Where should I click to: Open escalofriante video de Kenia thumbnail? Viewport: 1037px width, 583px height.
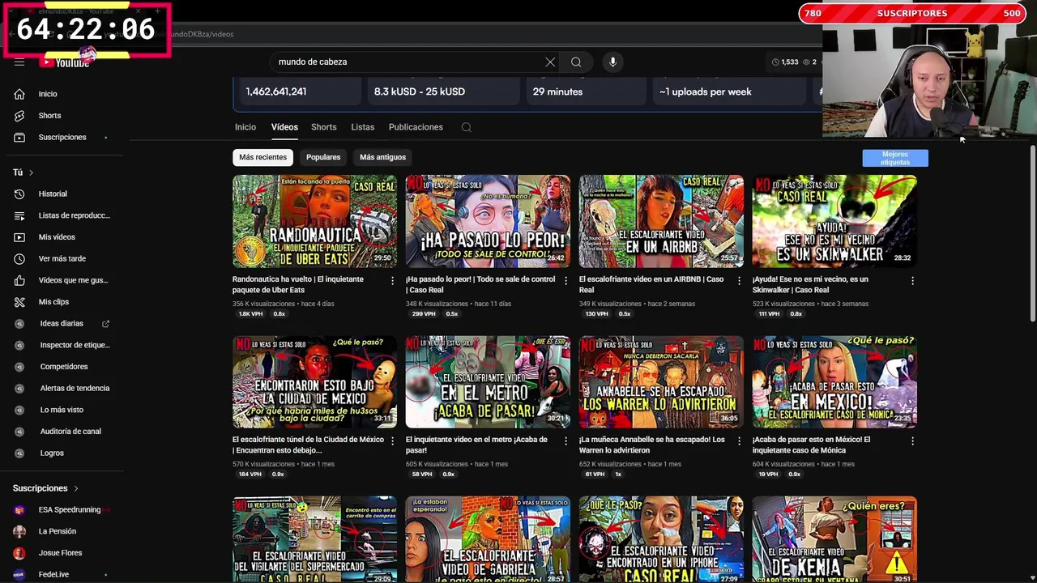click(834, 539)
